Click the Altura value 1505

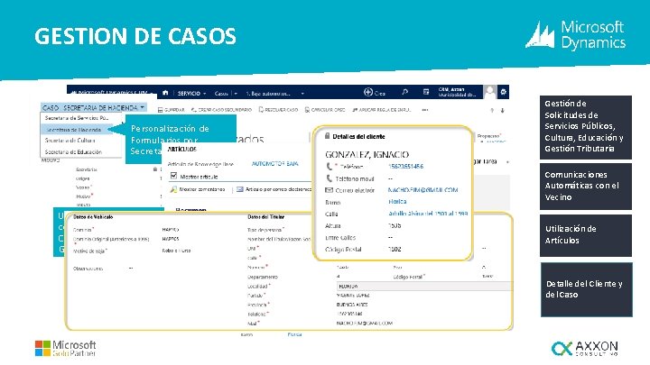(395, 225)
